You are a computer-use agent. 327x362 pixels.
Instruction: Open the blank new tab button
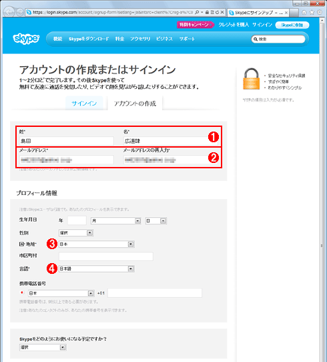click(294, 13)
